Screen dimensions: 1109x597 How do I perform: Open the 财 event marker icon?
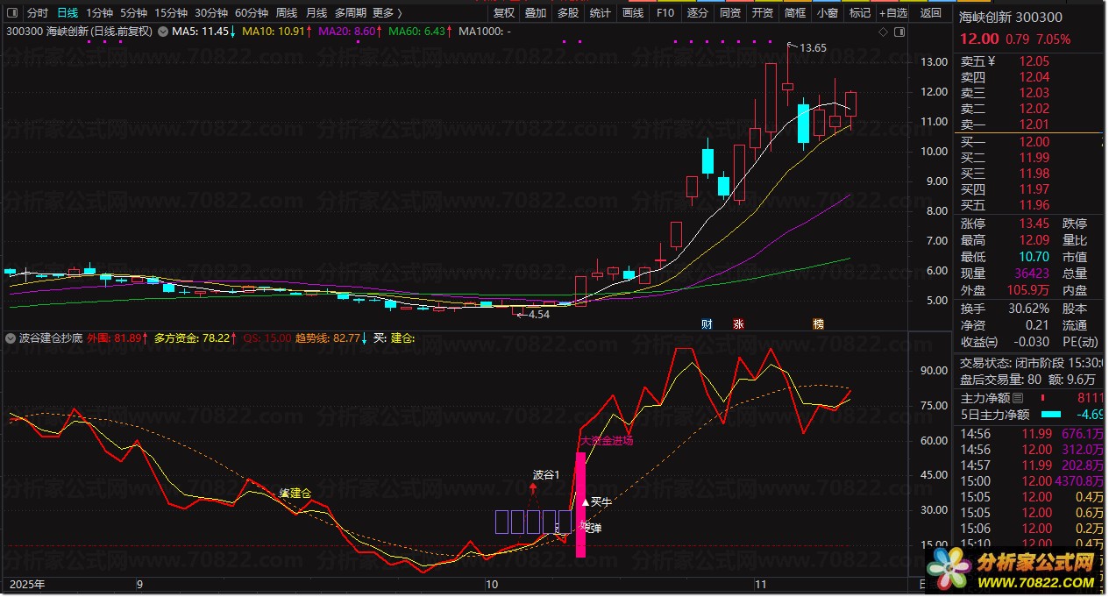[707, 323]
